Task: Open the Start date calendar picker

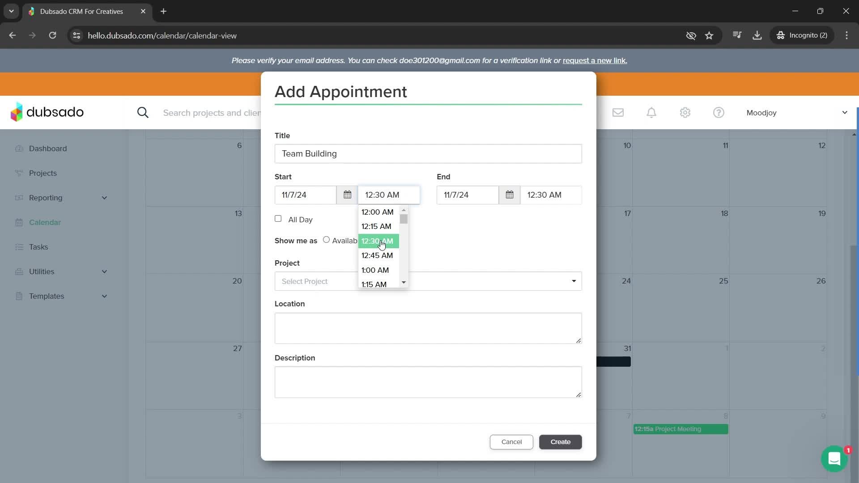Action: pyautogui.click(x=347, y=195)
